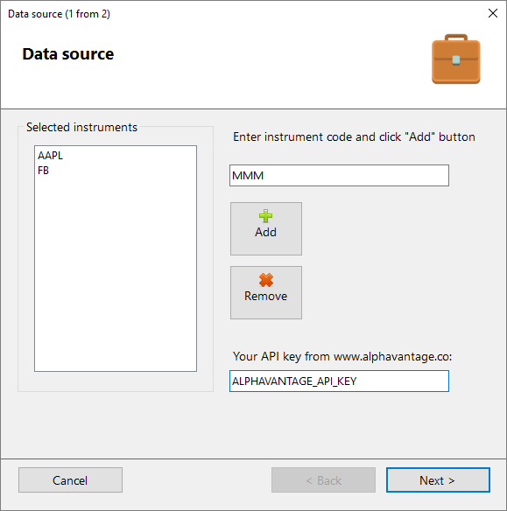The width and height of the screenshot is (507, 511).
Task: Click the Remove button label
Action: click(x=265, y=296)
